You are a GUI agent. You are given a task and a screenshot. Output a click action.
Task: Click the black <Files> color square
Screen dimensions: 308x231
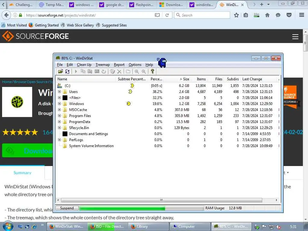point(65,98)
